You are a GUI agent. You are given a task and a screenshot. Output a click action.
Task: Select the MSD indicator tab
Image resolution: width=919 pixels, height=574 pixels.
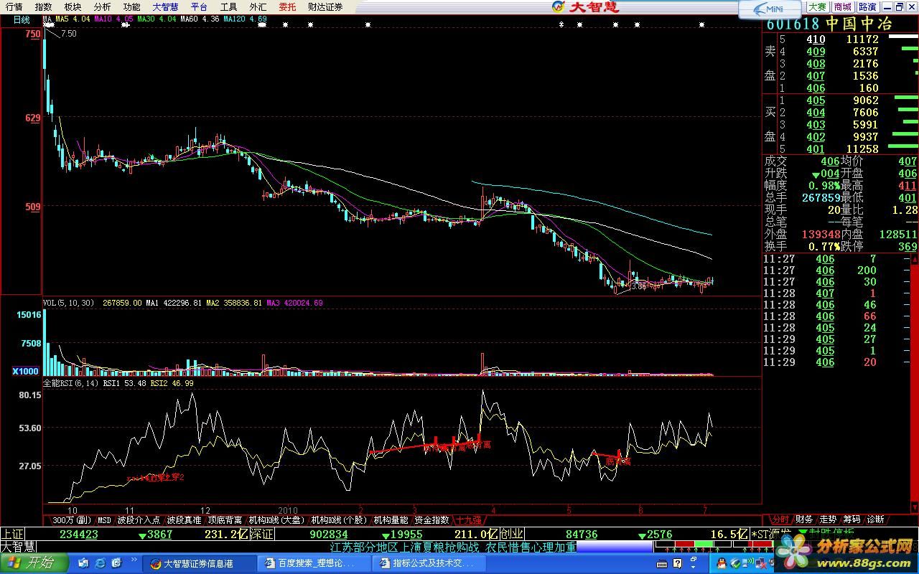105,520
